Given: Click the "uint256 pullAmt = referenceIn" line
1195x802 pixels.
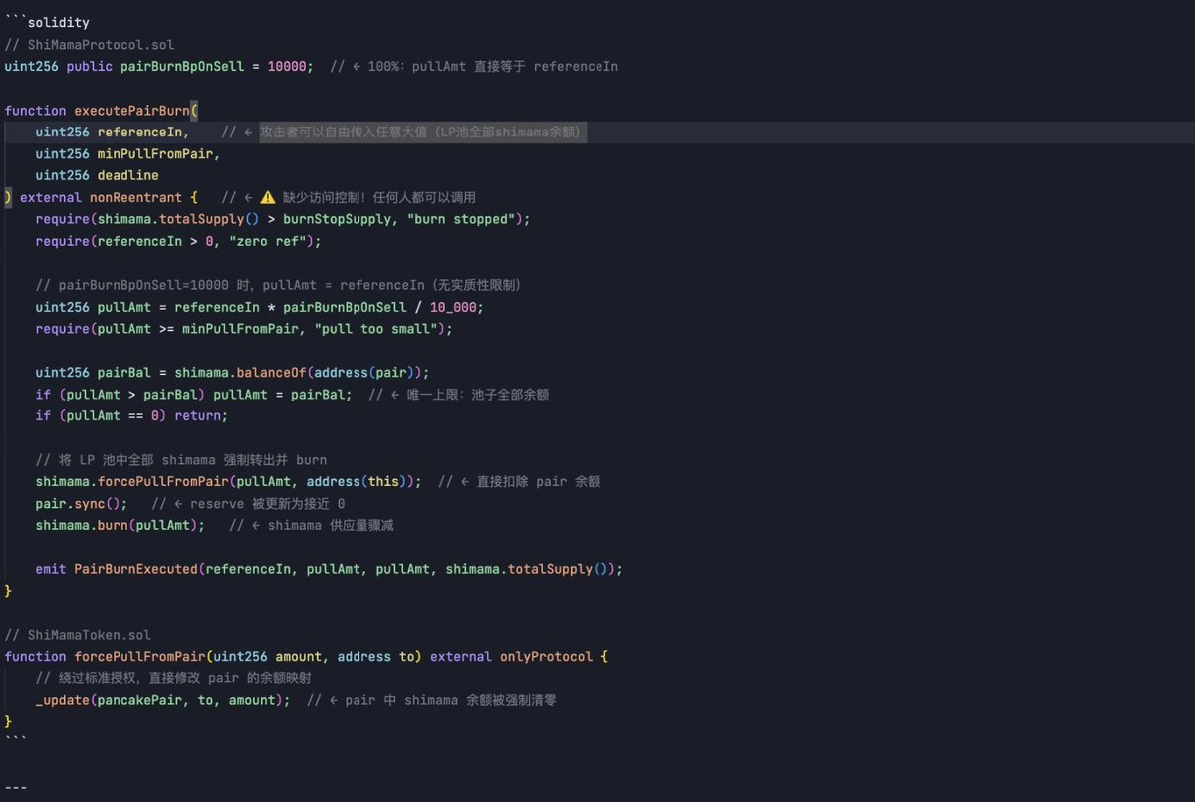Looking at the screenshot, I should 259,307.
